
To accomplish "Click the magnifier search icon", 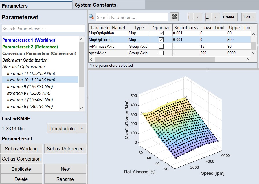I will [91, 17].
